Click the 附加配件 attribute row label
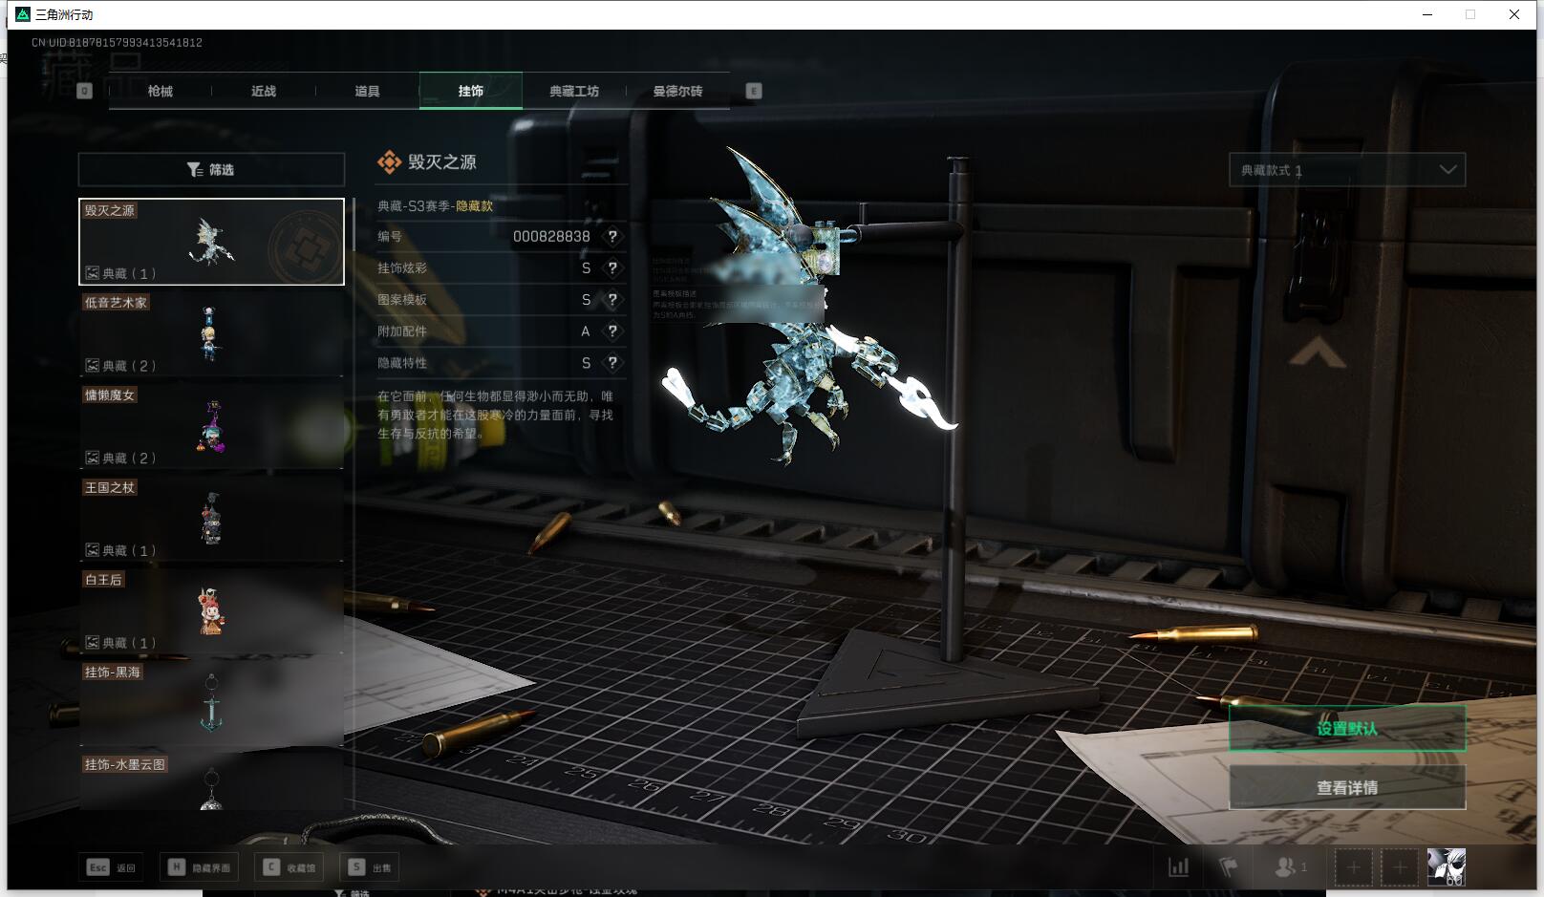1544x897 pixels. [x=402, y=331]
